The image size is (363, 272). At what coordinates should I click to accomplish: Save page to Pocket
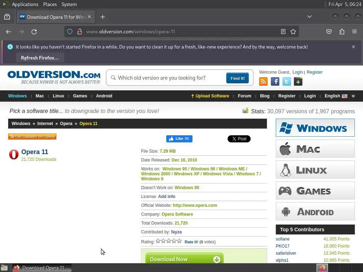[x=329, y=32]
